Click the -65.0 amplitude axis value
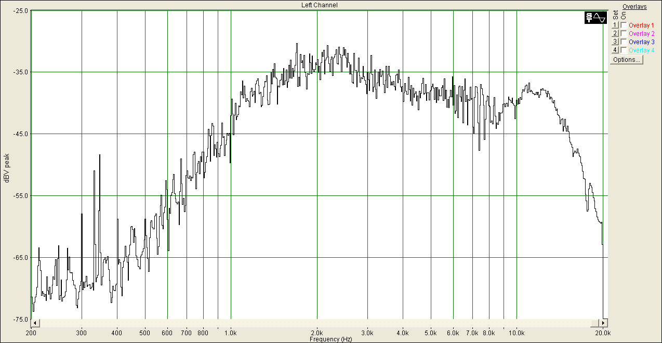Viewport: 662px width, 343px height. click(21, 258)
